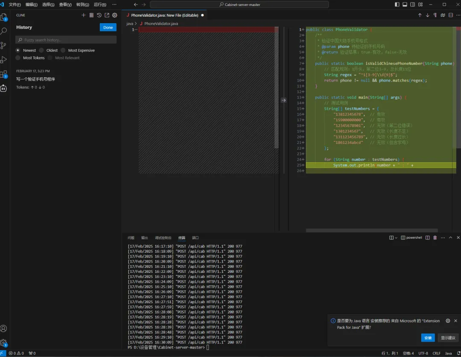461x357 pixels.
Task: Select the Oldest sort radio button
Action: (41, 50)
